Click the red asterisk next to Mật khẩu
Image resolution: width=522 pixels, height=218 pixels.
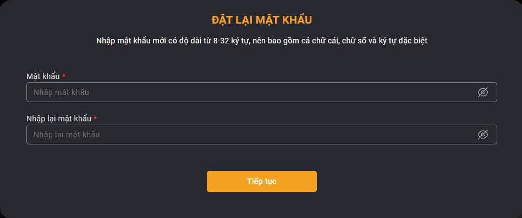(64, 76)
